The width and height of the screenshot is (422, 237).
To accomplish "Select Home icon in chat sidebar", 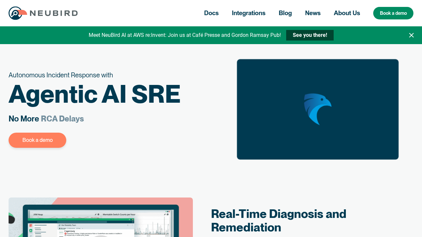I will point(31,230).
